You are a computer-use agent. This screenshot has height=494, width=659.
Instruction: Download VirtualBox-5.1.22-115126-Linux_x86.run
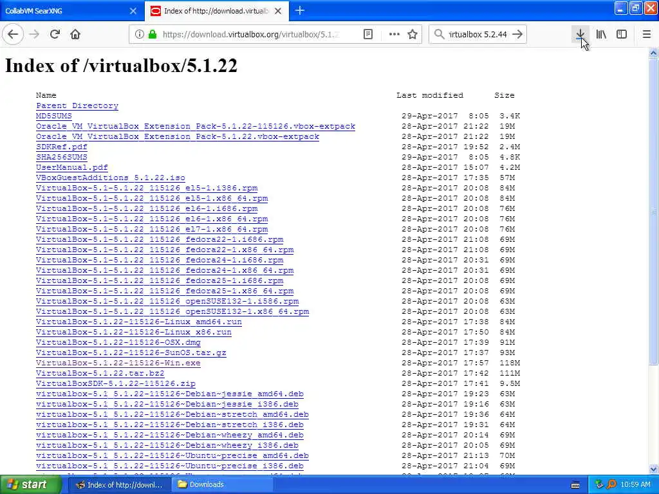tap(134, 332)
